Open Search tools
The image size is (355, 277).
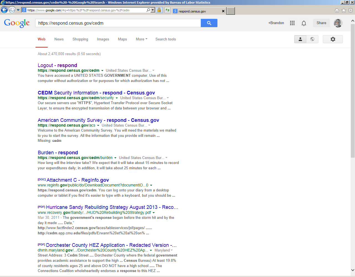pyautogui.click(x=166, y=39)
